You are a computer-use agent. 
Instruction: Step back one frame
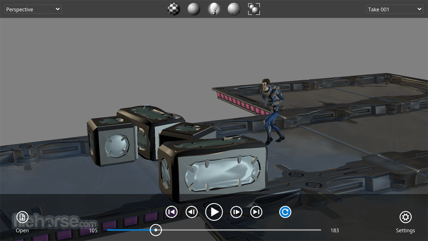pos(191,212)
